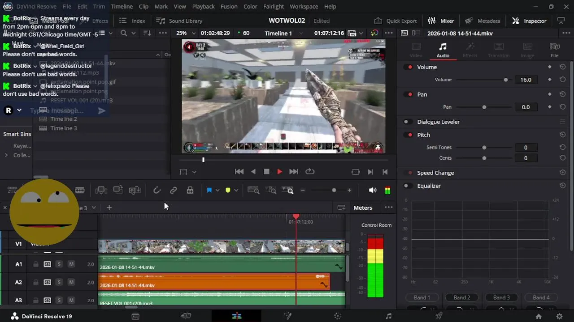Switch to the File inspector tab
Viewport: 574px width, 322px height.
(x=554, y=51)
